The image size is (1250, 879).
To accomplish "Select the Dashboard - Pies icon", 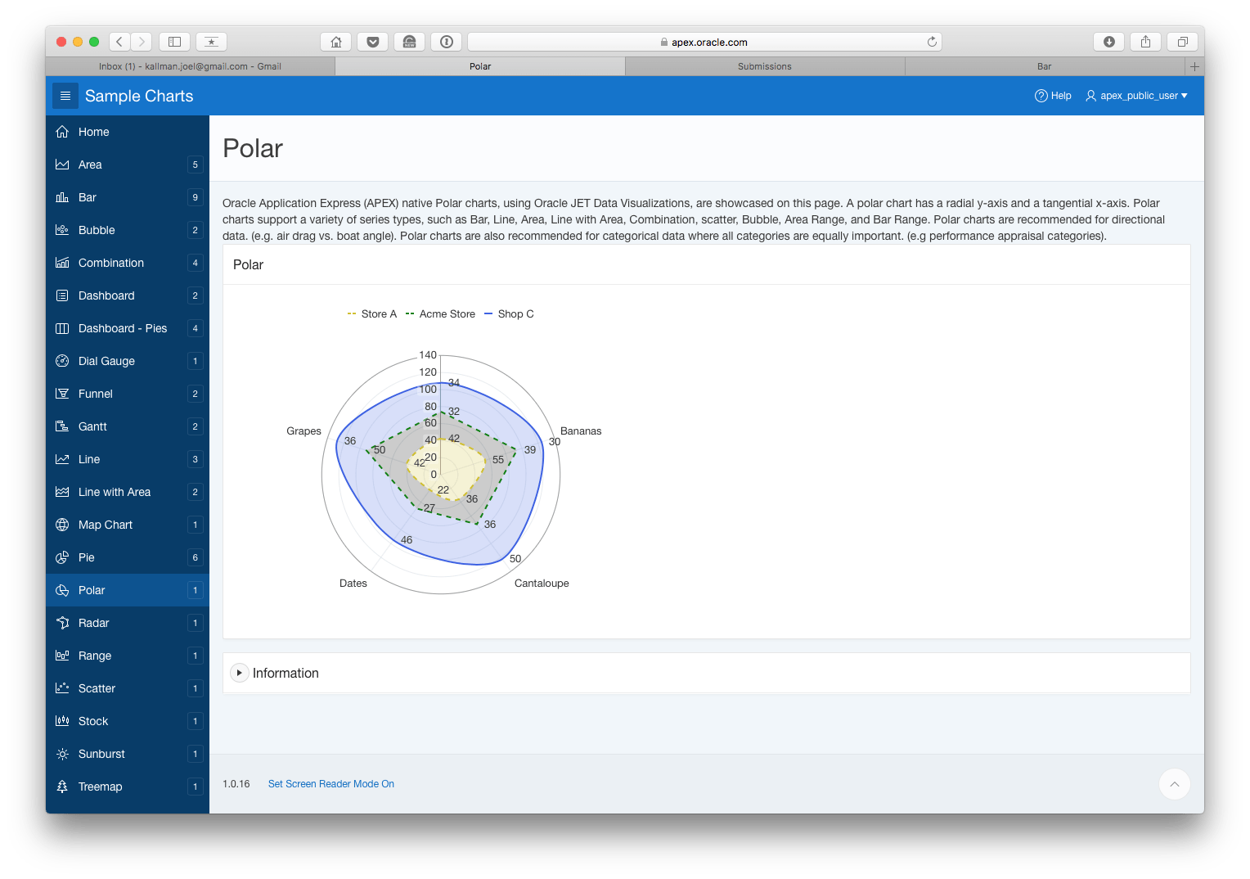I will point(62,328).
